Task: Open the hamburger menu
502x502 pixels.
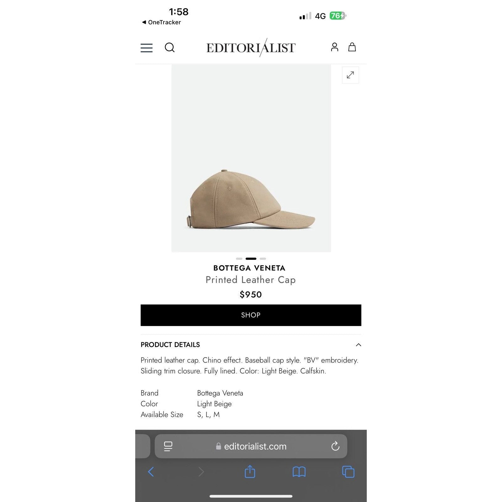Action: click(x=147, y=48)
